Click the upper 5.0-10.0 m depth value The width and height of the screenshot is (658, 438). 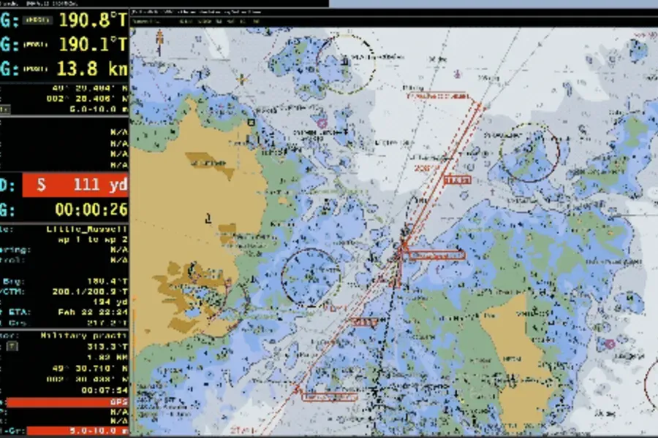click(x=99, y=109)
